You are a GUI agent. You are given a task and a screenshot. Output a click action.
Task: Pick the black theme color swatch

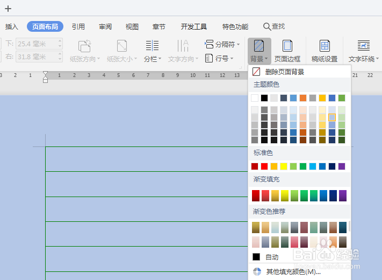point(264,98)
